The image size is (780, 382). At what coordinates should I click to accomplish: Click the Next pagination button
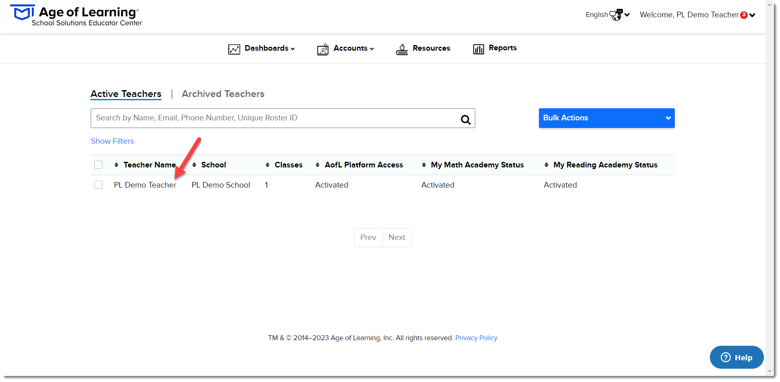coord(397,237)
